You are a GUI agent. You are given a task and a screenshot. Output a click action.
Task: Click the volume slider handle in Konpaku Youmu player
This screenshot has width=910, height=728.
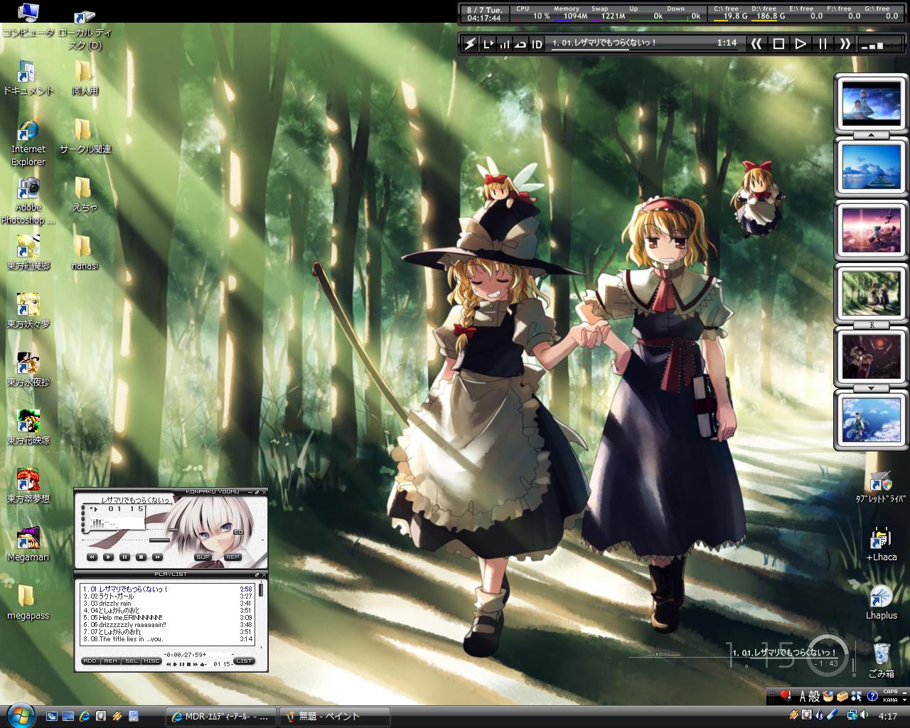click(x=173, y=530)
